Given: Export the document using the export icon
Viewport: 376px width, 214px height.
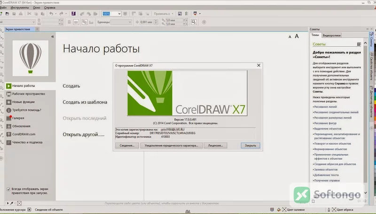Looking at the screenshot, I should [89, 14].
